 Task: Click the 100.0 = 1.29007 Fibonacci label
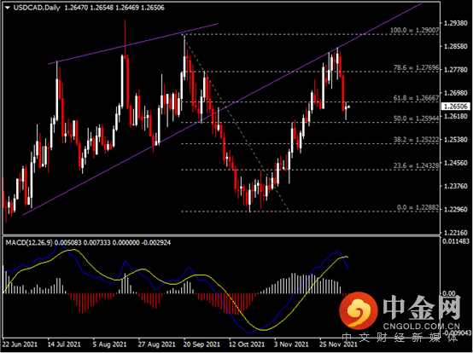click(x=414, y=30)
